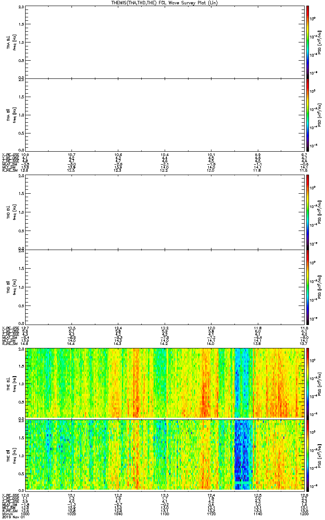Click the 1140 time tick label

[x=257, y=514]
